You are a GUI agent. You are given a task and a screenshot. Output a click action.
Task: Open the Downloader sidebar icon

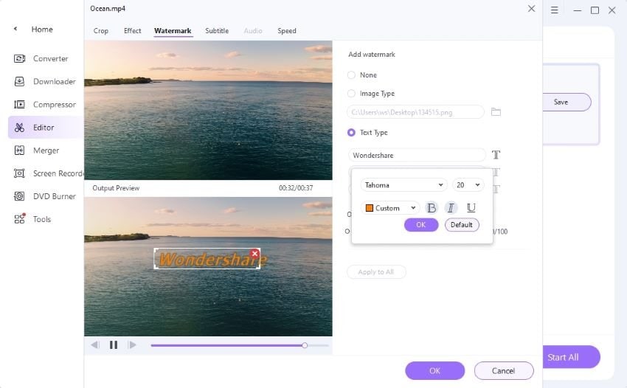click(x=19, y=81)
